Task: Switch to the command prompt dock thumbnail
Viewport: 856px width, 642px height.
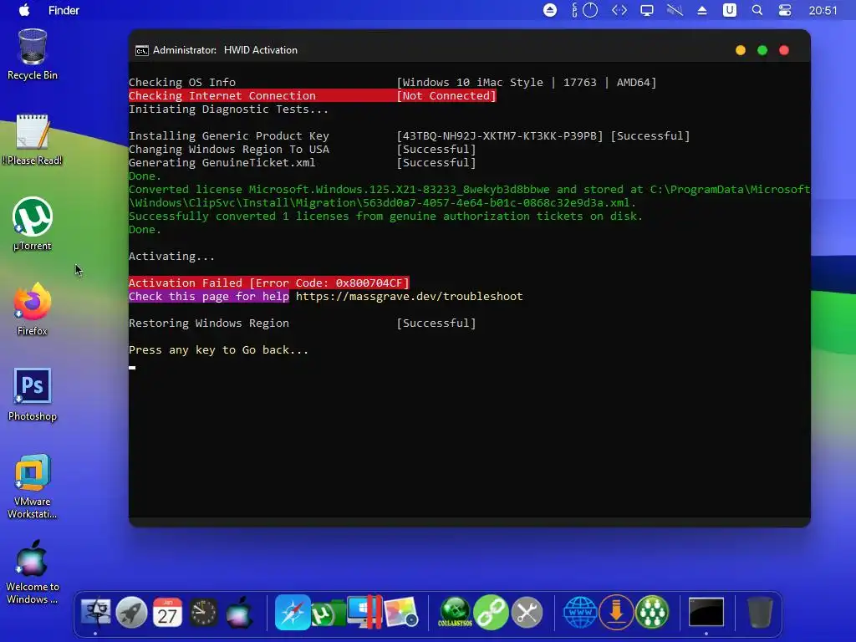Action: (x=706, y=612)
